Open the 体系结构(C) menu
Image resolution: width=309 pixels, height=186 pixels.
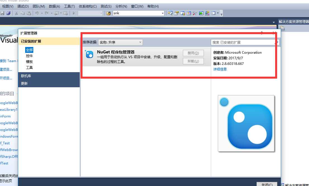(88, 6)
